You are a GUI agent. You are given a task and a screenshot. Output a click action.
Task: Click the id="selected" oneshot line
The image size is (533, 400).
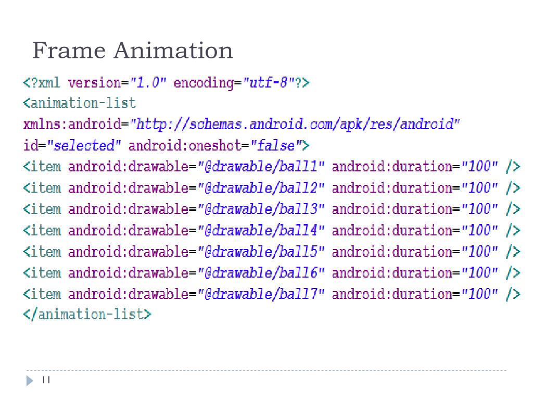click(x=166, y=146)
